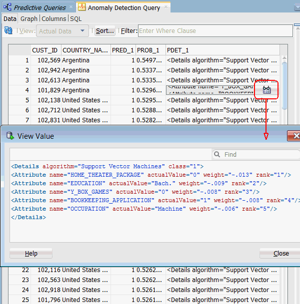Select the Anomaly Detection Query tab

tap(124, 8)
